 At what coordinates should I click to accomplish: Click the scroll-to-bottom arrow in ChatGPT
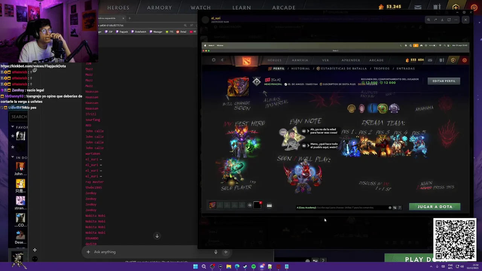157,236
